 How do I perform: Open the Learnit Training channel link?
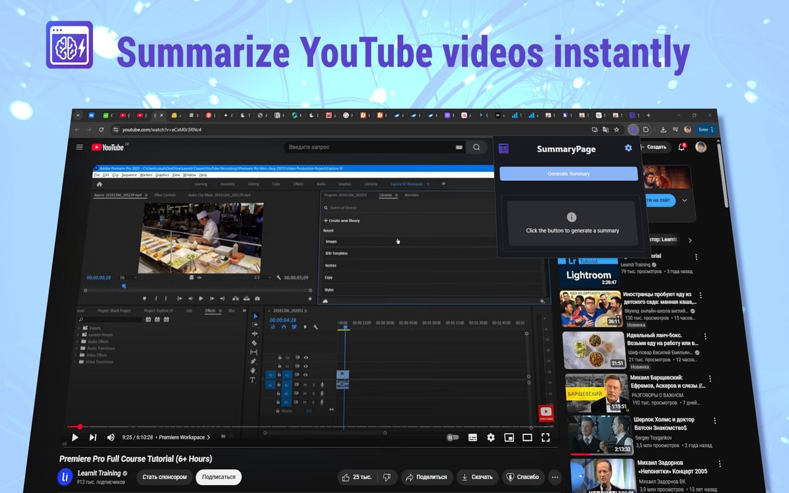[99, 473]
